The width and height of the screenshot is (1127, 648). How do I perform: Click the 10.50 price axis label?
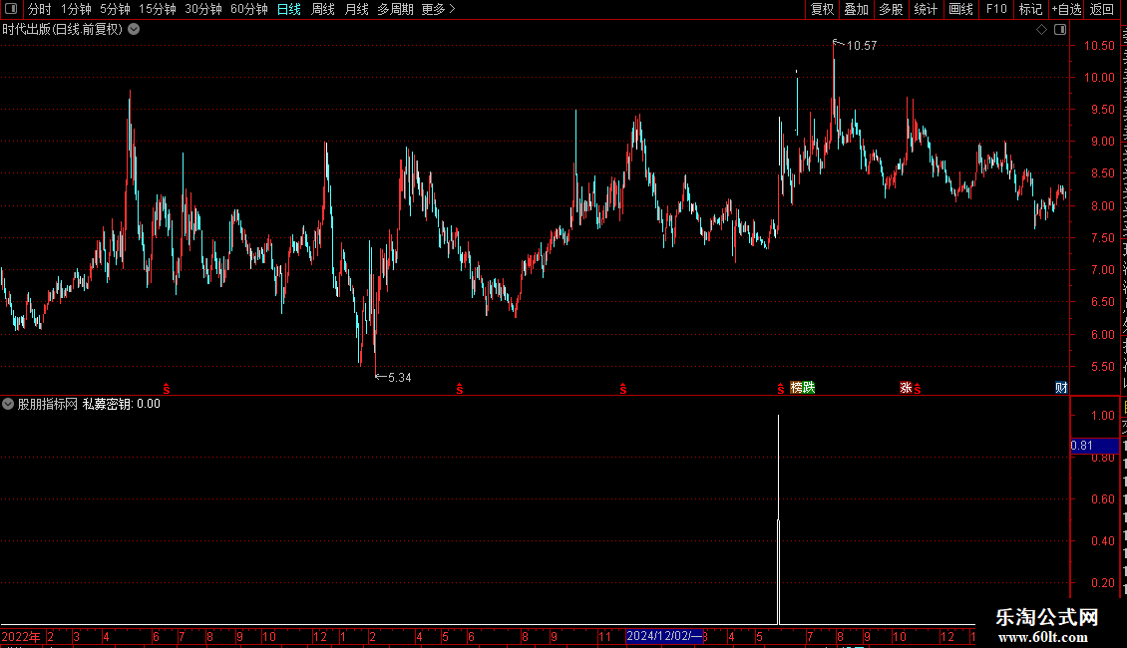tap(1098, 45)
